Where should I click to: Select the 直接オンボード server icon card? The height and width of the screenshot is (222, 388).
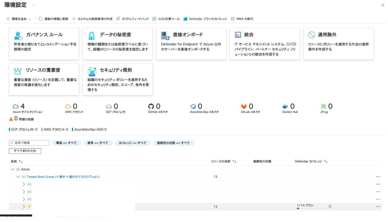[x=191, y=44]
